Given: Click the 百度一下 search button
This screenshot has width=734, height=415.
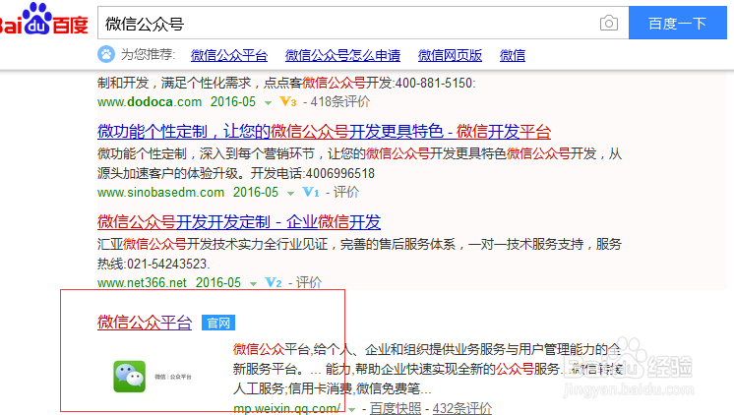Looking at the screenshot, I should pos(677,23).
